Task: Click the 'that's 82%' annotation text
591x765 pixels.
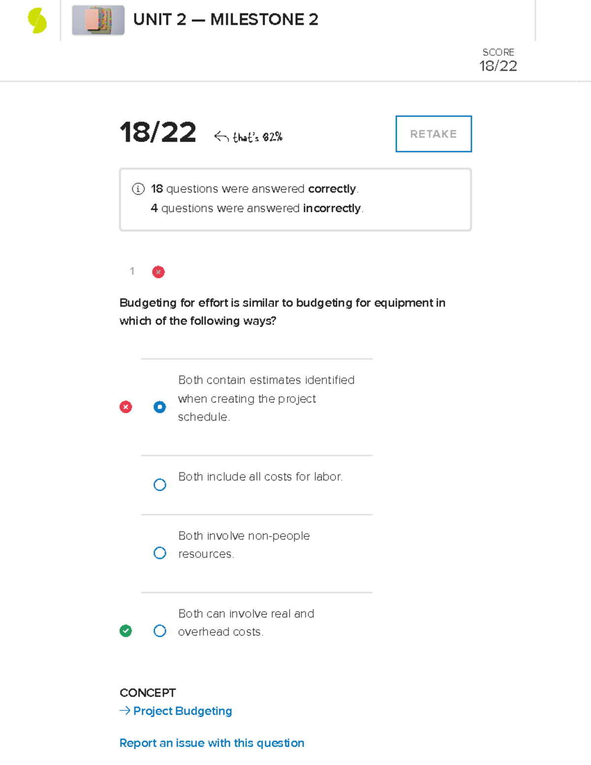Action: [x=257, y=136]
